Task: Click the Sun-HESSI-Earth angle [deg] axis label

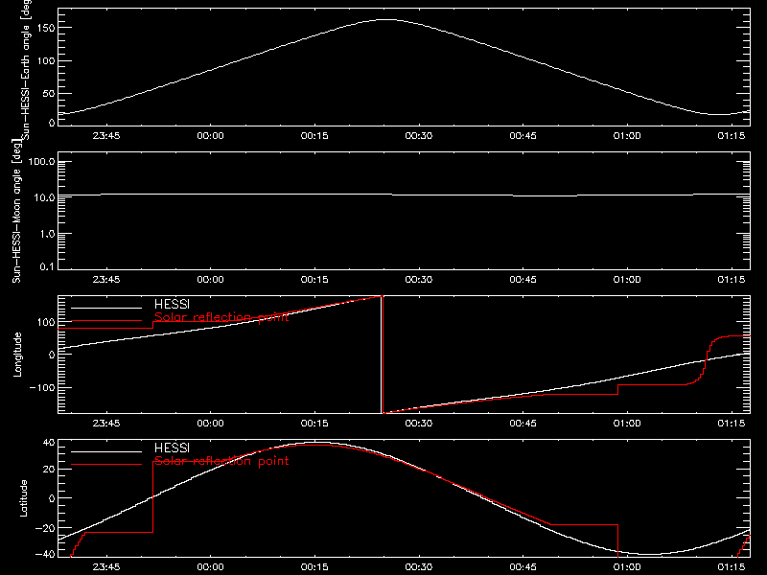Action: tap(26, 70)
